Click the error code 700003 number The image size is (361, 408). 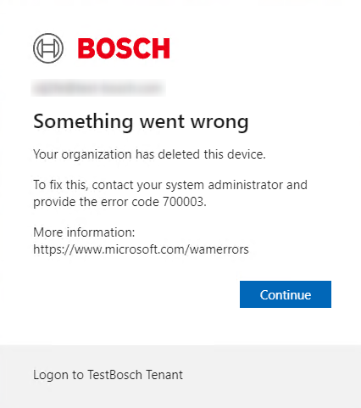(x=183, y=202)
